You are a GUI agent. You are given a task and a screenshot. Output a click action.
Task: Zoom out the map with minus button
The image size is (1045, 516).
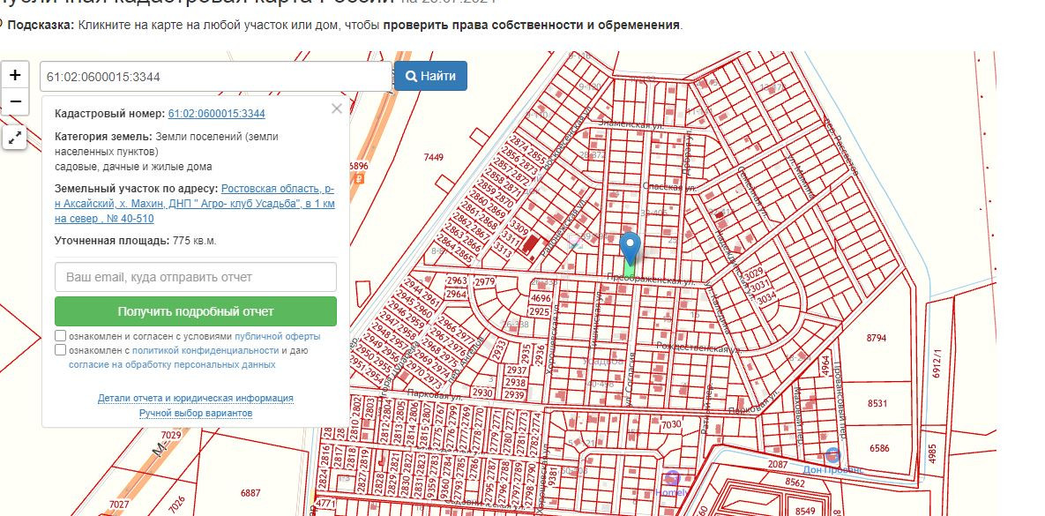click(15, 102)
